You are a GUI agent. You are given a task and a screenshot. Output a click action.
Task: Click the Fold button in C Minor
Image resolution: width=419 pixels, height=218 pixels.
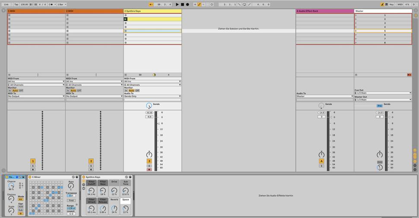click(71, 200)
